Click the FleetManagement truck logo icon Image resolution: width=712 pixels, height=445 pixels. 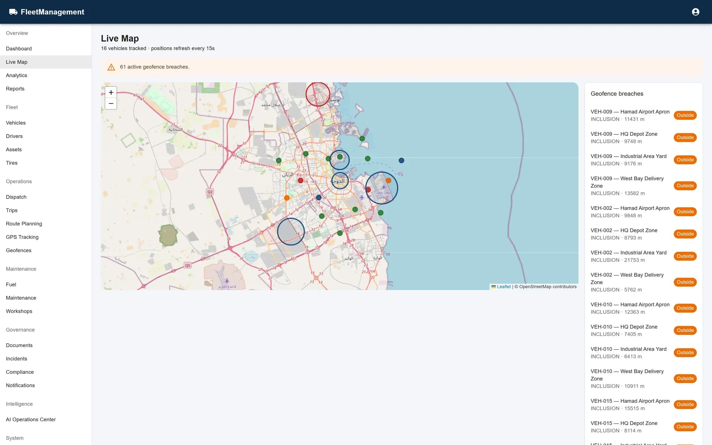point(13,12)
